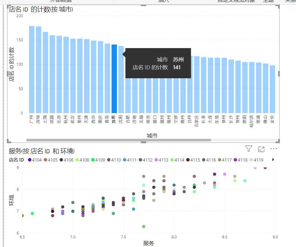Select the 广州 bar in the bar chart
Screen dimensions: 296x247
coord(32,69)
